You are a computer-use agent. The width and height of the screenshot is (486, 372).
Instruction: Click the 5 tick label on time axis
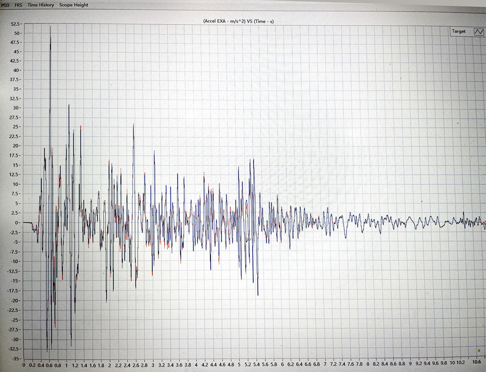(239, 365)
